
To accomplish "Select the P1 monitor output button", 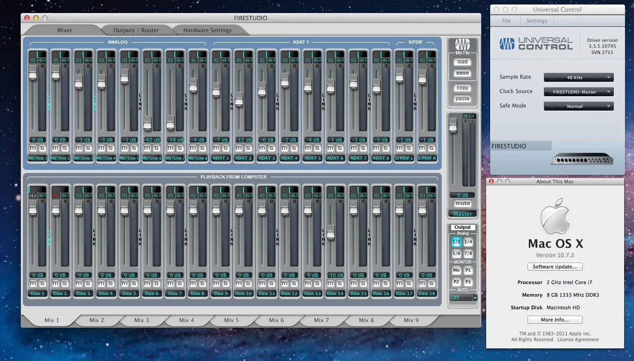I will [468, 270].
